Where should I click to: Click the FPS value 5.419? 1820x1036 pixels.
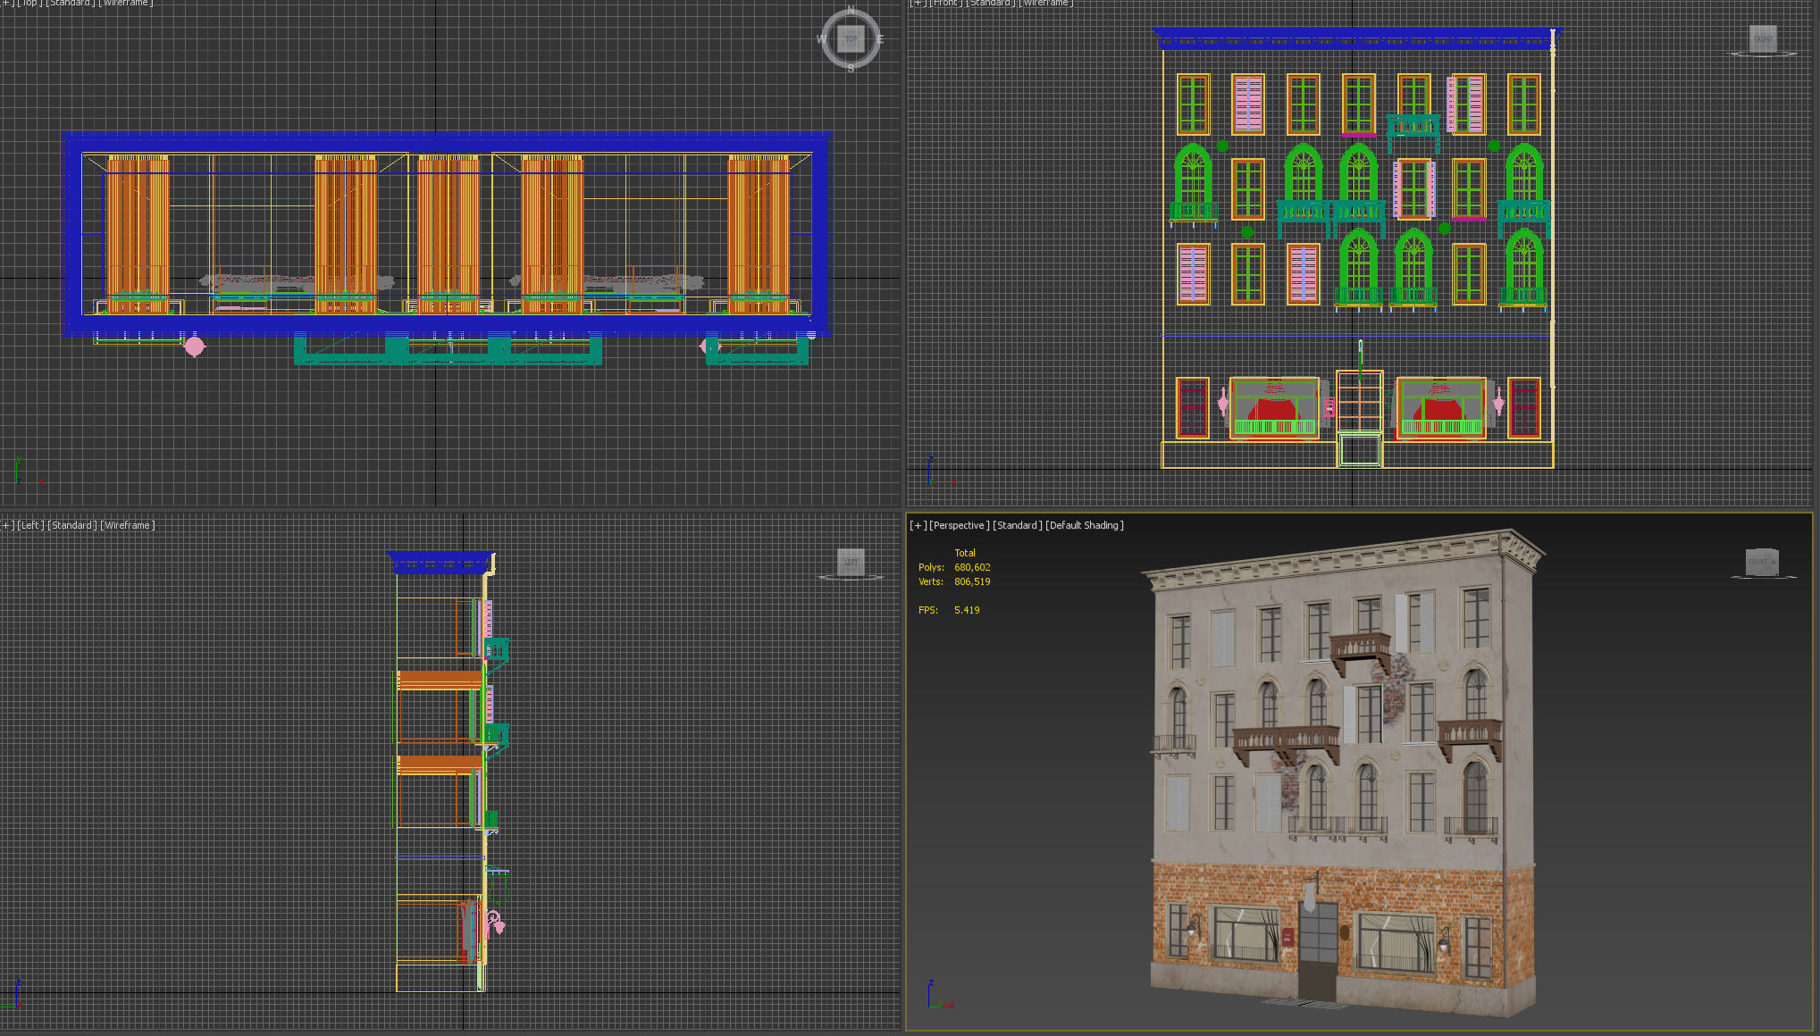[967, 610]
